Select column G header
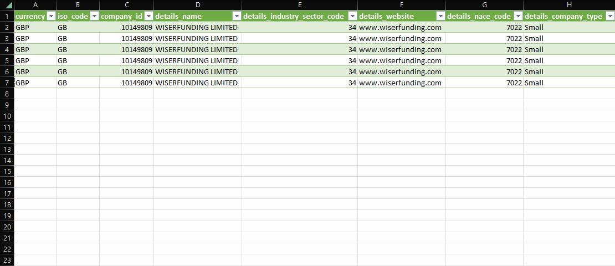 click(x=484, y=5)
